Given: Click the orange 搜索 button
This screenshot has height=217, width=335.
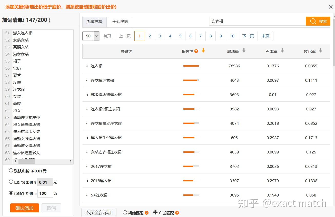Looking at the screenshot, I should point(318,21).
